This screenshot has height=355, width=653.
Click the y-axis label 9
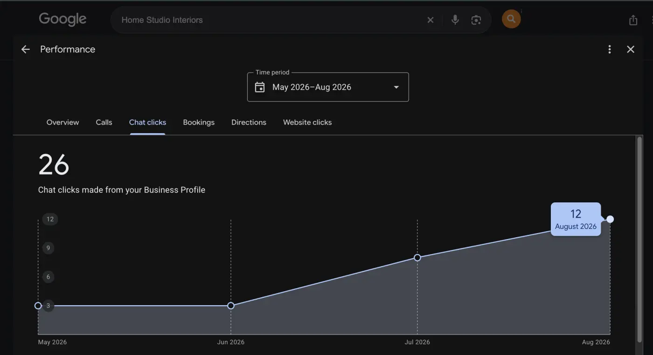point(48,248)
